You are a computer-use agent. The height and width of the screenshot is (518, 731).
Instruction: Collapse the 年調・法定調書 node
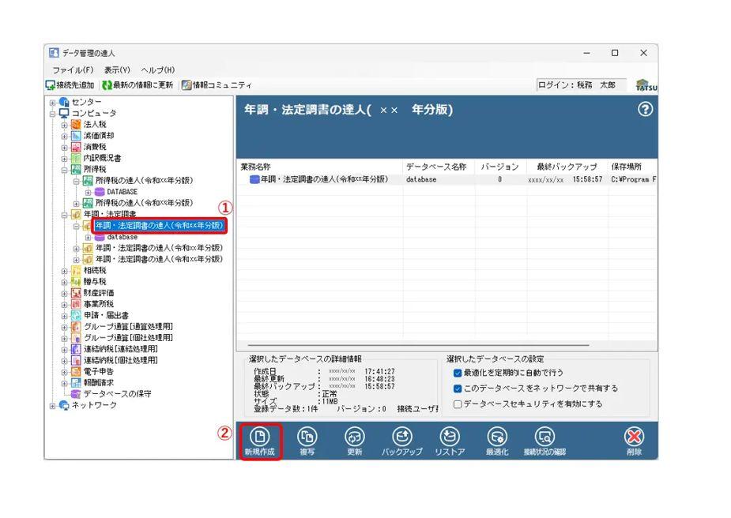pyautogui.click(x=64, y=214)
